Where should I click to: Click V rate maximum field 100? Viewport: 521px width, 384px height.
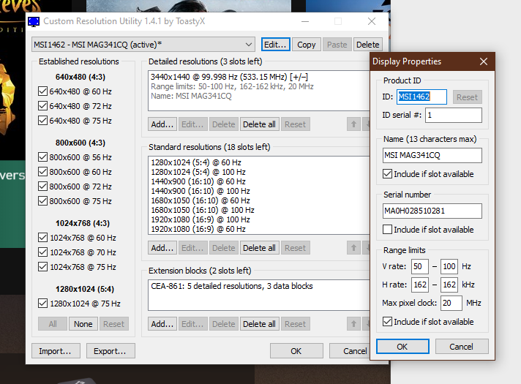coord(449,266)
